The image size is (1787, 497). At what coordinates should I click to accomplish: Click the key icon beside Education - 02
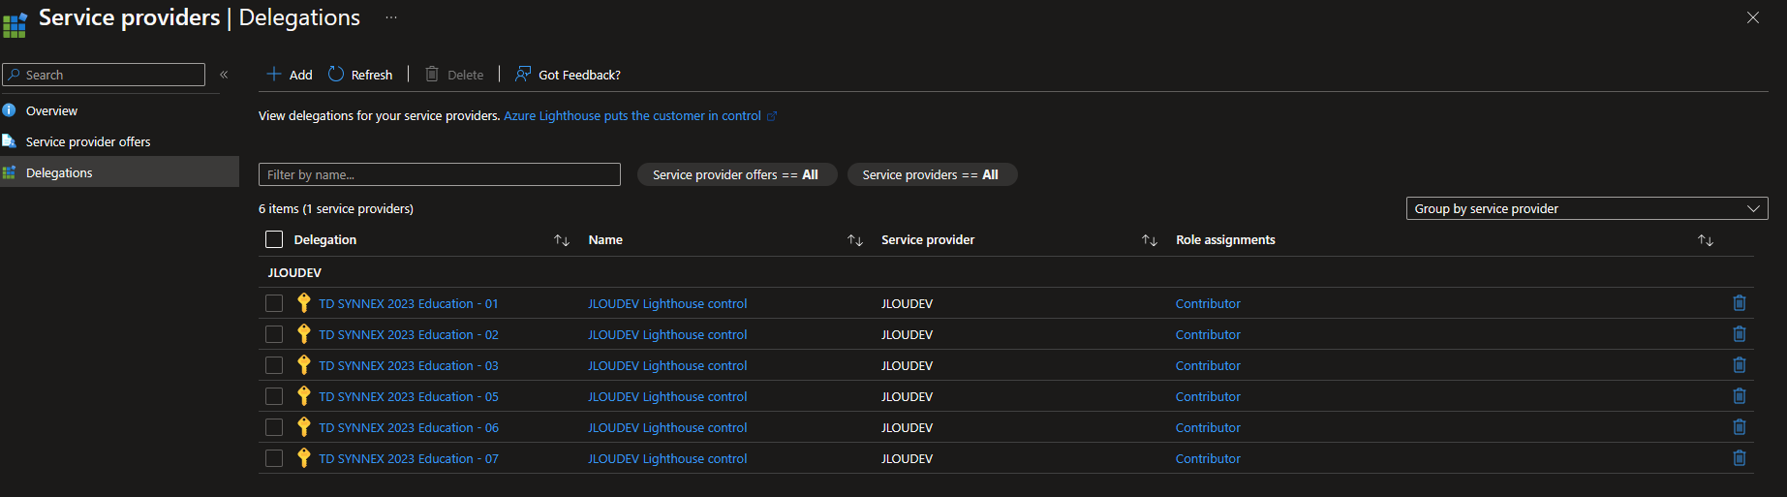[303, 334]
